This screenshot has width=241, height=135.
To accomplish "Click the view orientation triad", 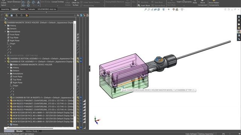I will point(97,120).
